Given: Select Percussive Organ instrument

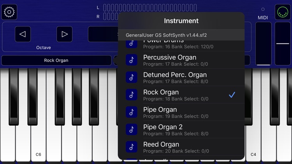Looking at the screenshot, I should 181,60.
